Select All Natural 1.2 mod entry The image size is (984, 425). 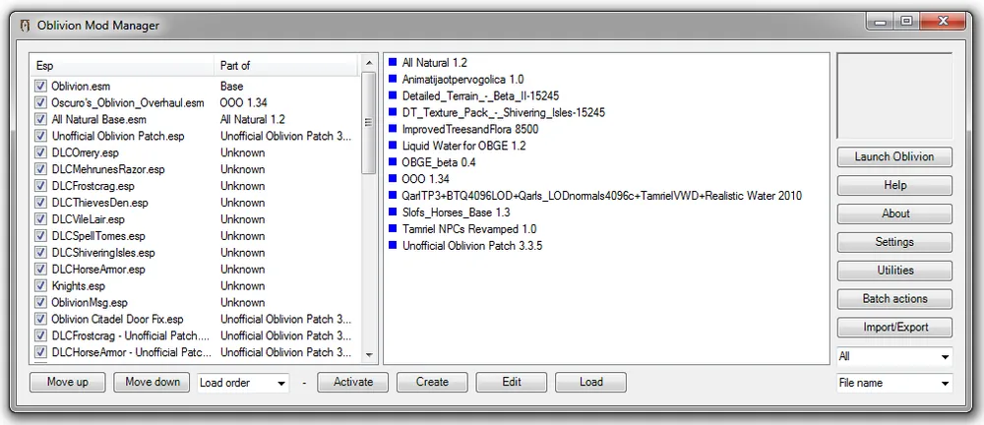(x=434, y=63)
